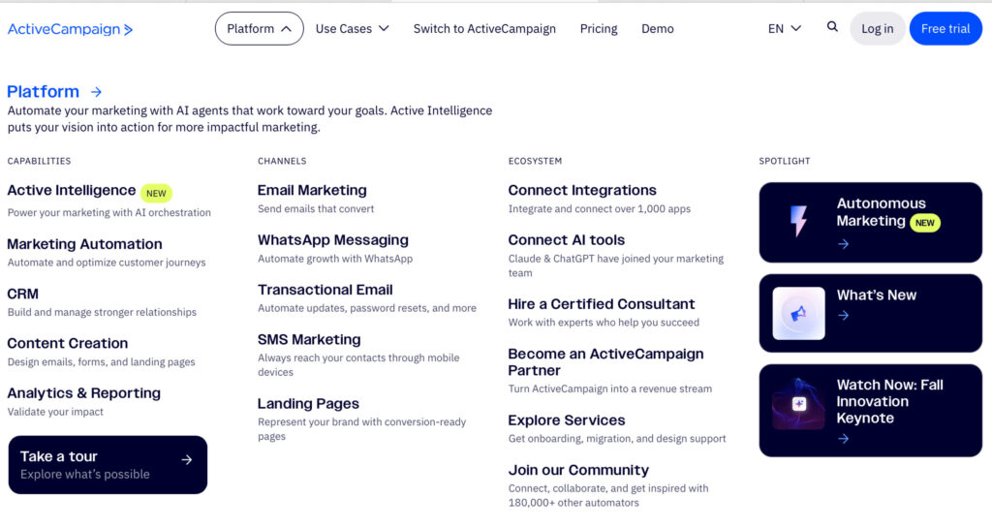
Task: Click 'Automate growth with WhatsApp' text
Action: point(335,259)
